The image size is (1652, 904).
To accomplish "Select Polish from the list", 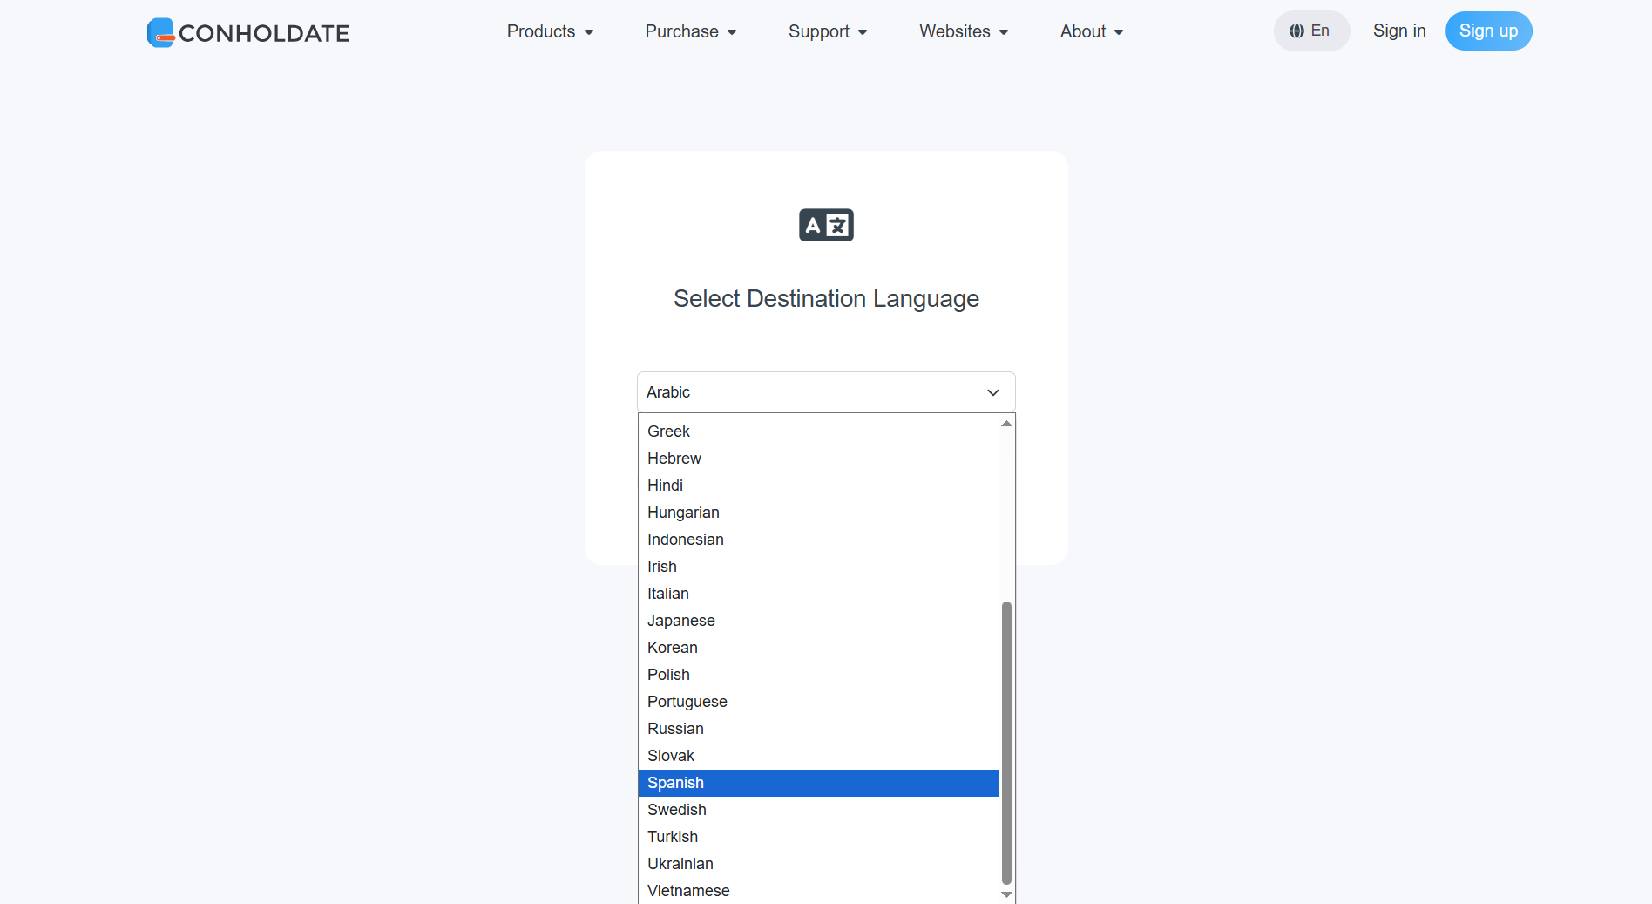I will point(818,675).
